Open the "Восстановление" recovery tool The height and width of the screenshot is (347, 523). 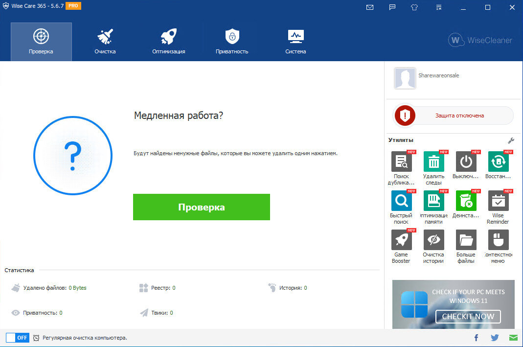498,162
